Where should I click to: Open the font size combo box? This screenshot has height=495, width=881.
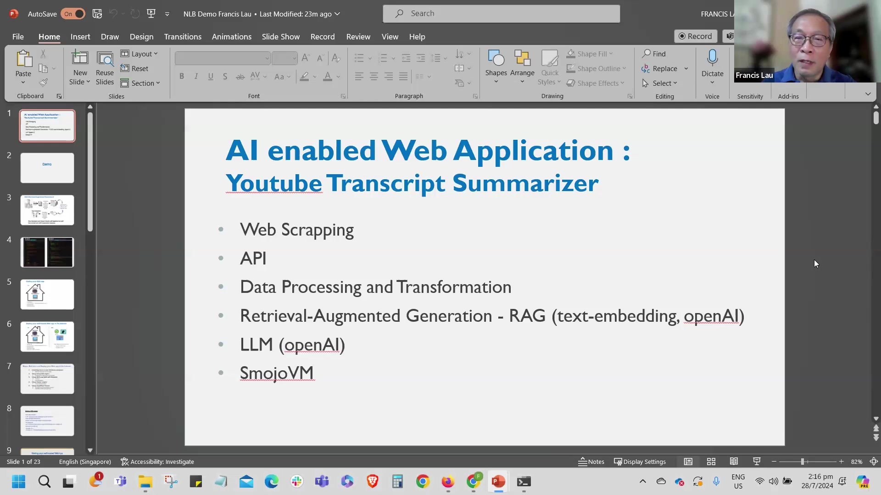tap(284, 58)
